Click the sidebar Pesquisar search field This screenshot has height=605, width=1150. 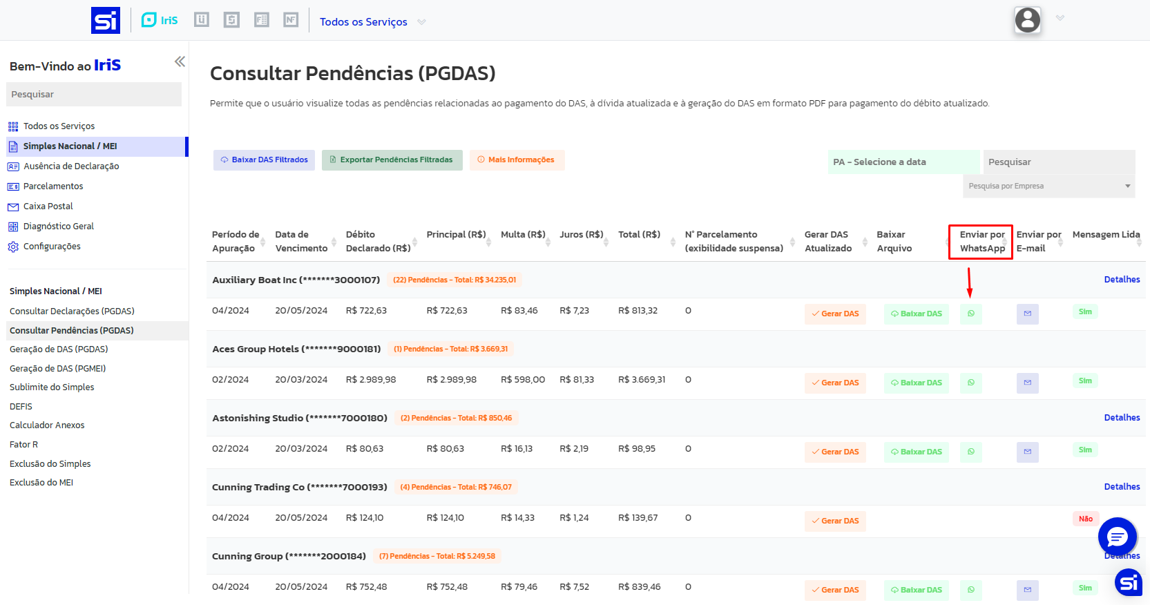[94, 95]
